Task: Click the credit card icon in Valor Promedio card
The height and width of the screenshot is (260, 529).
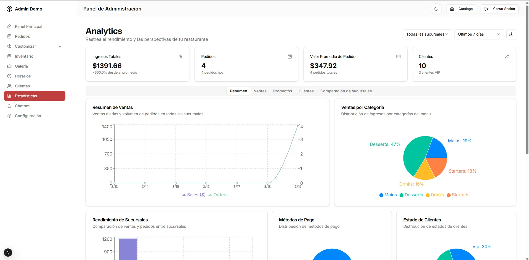Action: [x=398, y=57]
